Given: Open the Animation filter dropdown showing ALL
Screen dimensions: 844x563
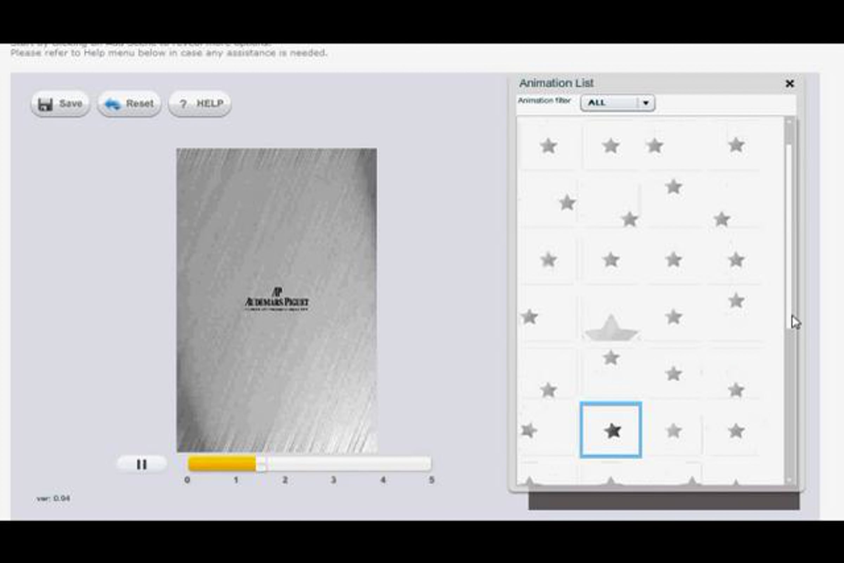Looking at the screenshot, I should pos(618,103).
